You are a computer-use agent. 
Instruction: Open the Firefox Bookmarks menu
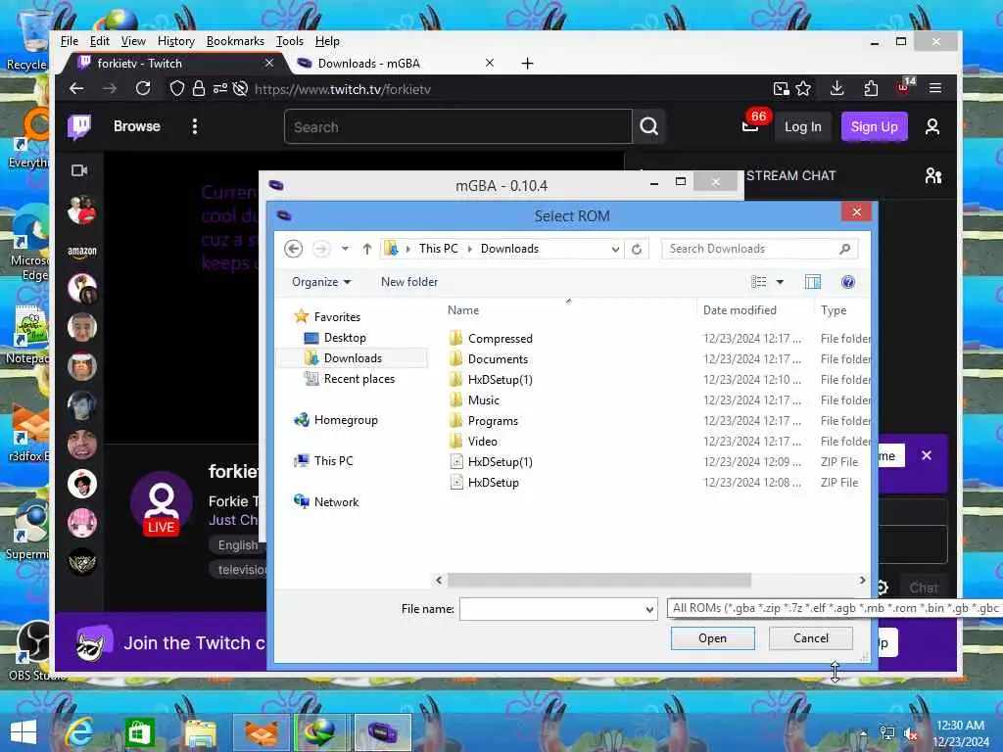pos(235,41)
